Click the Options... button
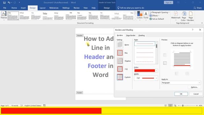This screenshot has width=204, height=115. 194,87
